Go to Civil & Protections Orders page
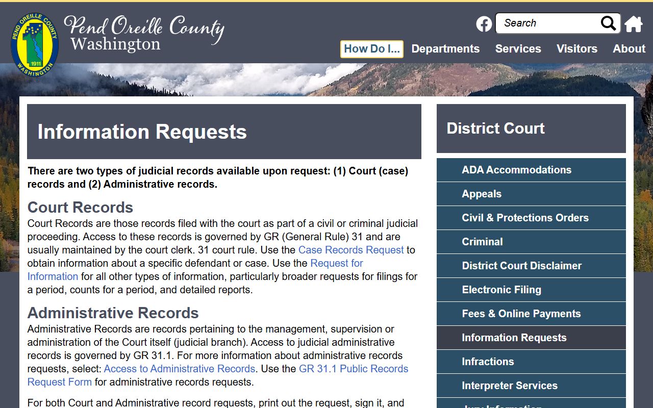The width and height of the screenshot is (653, 408). [x=531, y=218]
